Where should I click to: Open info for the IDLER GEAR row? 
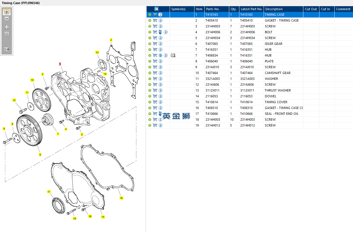tap(160, 44)
